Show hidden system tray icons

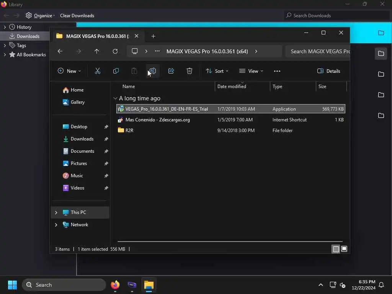(x=321, y=285)
